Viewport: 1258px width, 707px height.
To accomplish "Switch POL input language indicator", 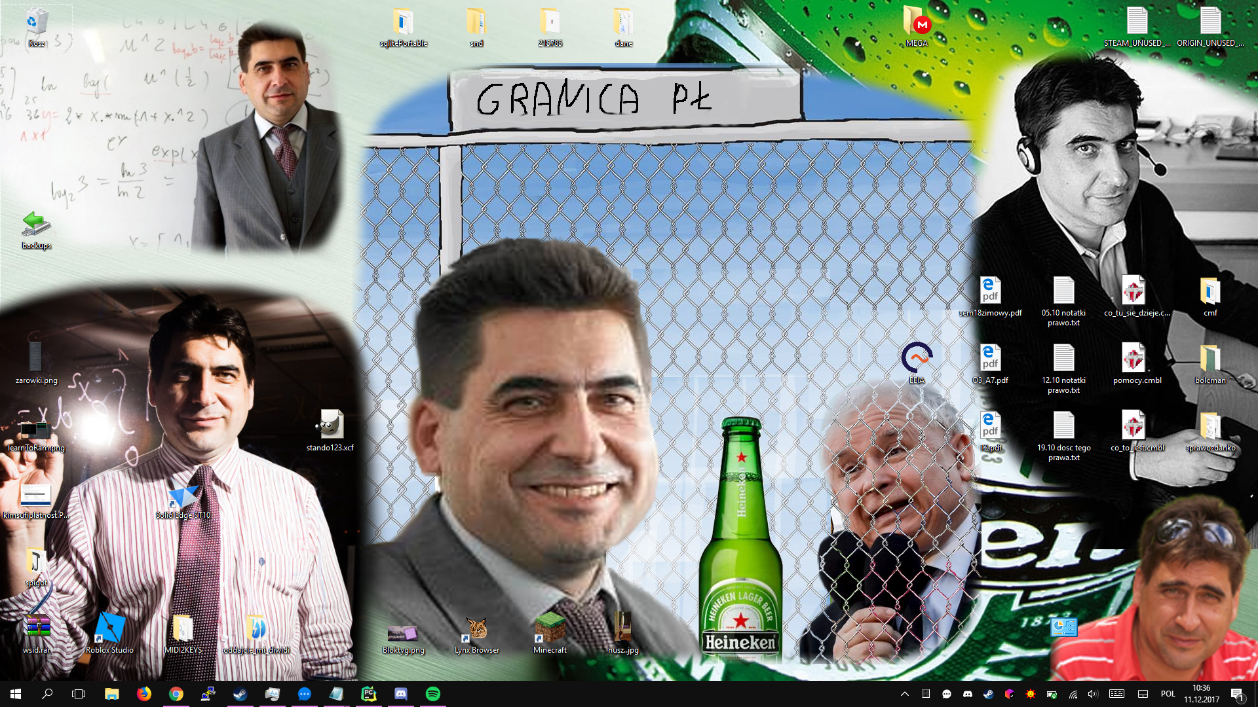I will point(1168,694).
